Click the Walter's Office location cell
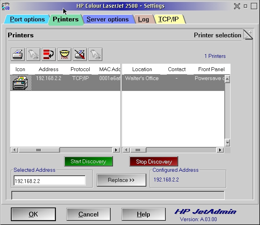The height and width of the screenshot is (225, 260). (x=142, y=78)
